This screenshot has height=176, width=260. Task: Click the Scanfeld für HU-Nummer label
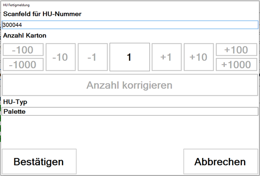click(x=43, y=14)
